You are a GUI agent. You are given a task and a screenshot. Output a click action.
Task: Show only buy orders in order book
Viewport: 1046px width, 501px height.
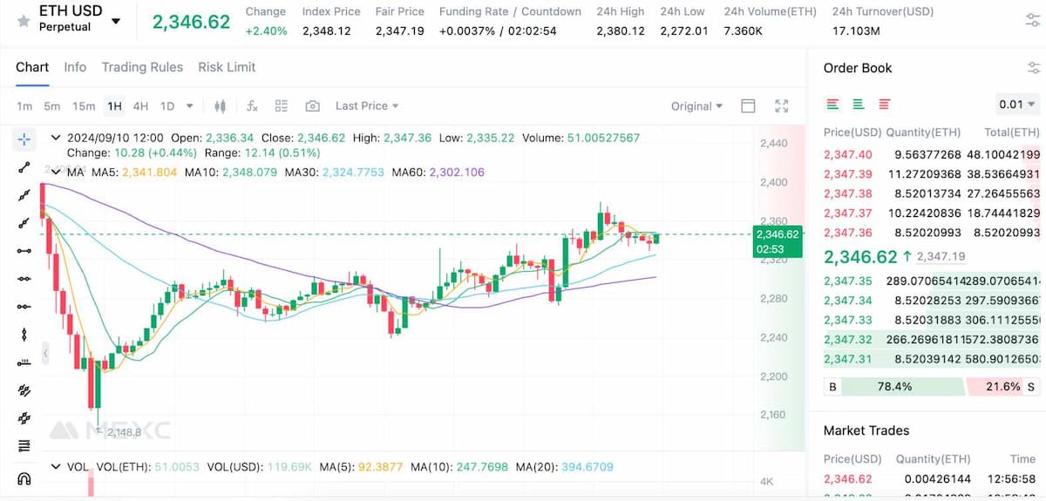pyautogui.click(x=859, y=105)
